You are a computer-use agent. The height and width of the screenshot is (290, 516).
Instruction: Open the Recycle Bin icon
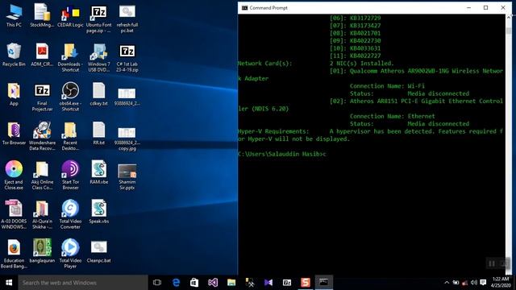(14, 56)
